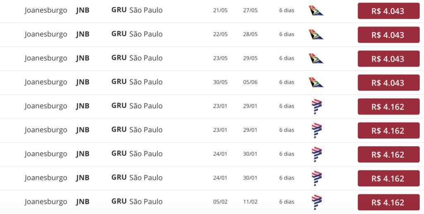
Task: Click LATAM logo on second 24/01 row
Action: click(x=316, y=178)
